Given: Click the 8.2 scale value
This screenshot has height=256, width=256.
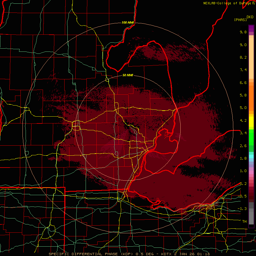Looking at the screenshot, I should point(243,57).
